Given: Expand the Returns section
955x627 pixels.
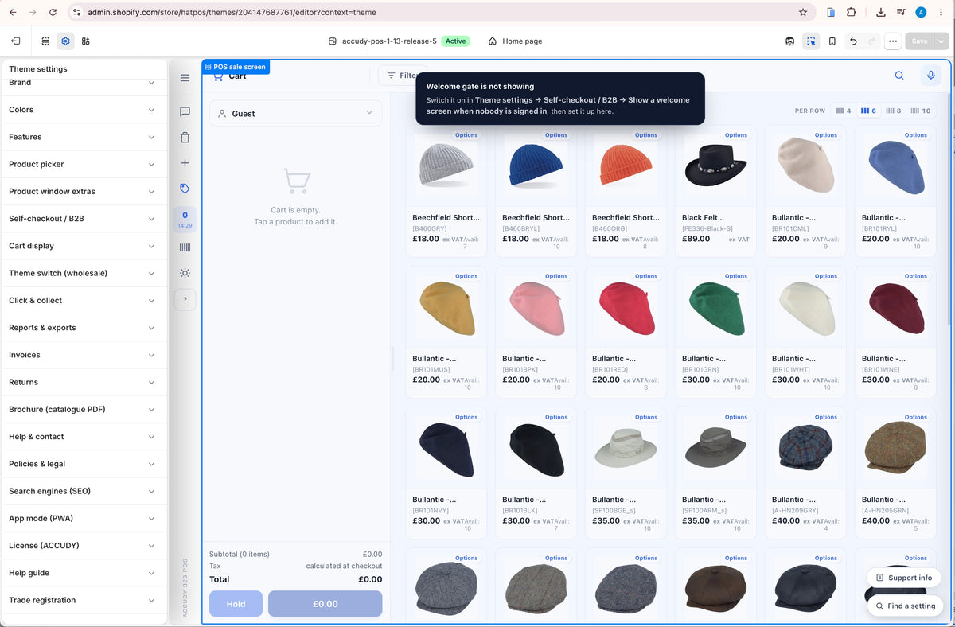Looking at the screenshot, I should click(x=84, y=382).
